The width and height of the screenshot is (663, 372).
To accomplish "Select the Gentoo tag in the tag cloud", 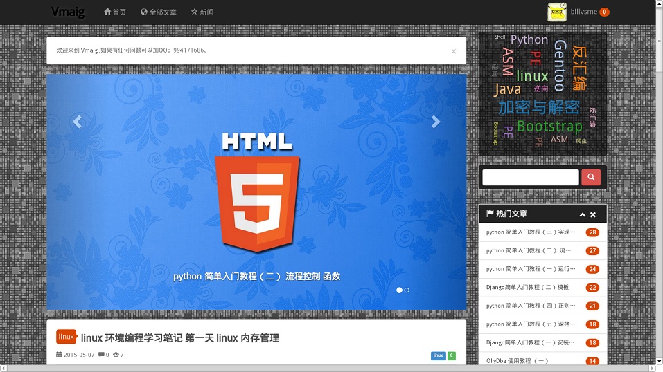I will [x=560, y=66].
